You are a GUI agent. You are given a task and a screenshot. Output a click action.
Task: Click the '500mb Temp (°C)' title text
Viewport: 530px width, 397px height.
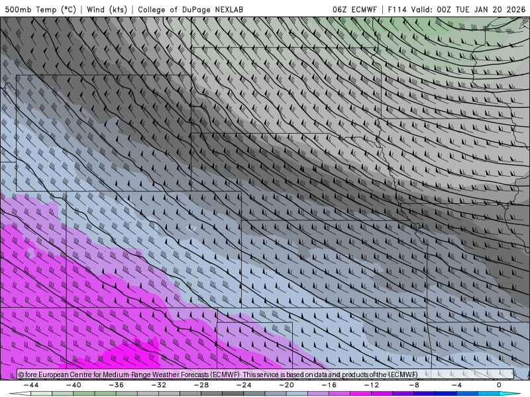coord(40,9)
